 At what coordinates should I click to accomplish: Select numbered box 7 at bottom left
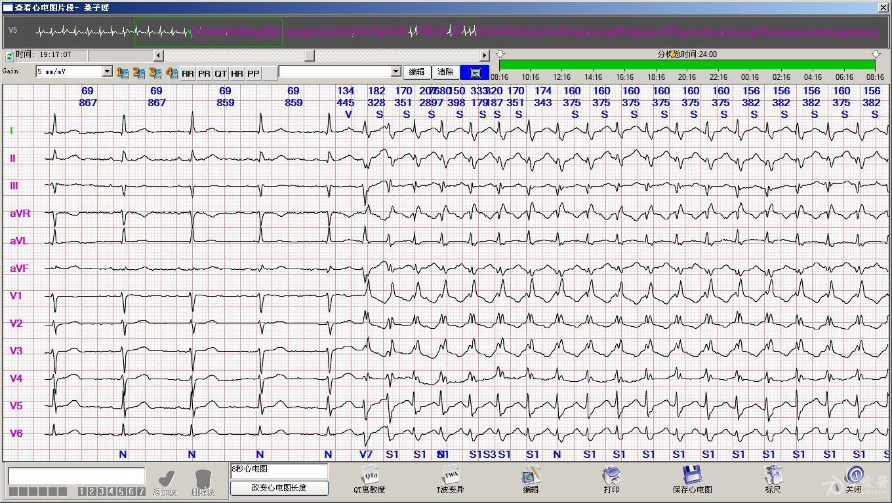click(x=141, y=491)
